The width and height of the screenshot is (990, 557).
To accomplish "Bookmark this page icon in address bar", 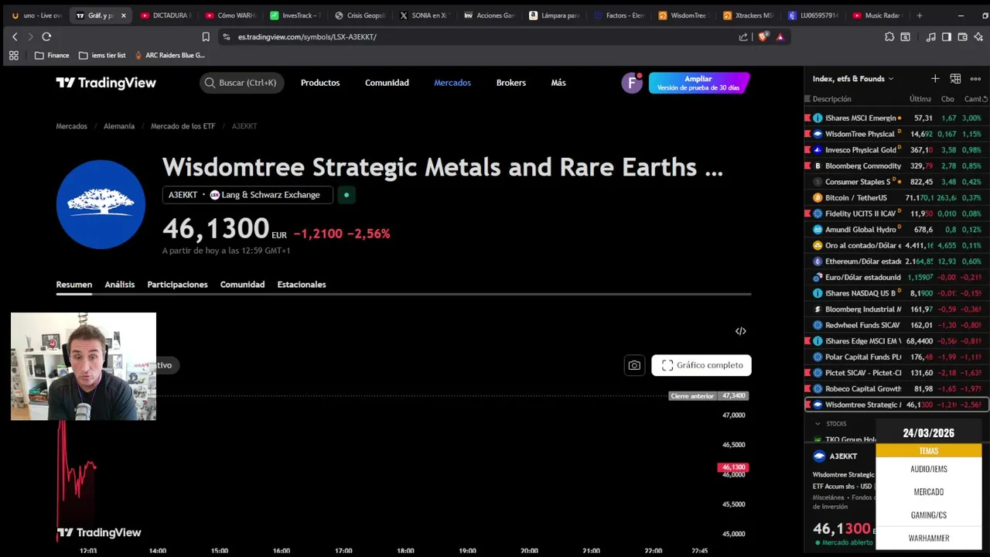I will coord(206,36).
